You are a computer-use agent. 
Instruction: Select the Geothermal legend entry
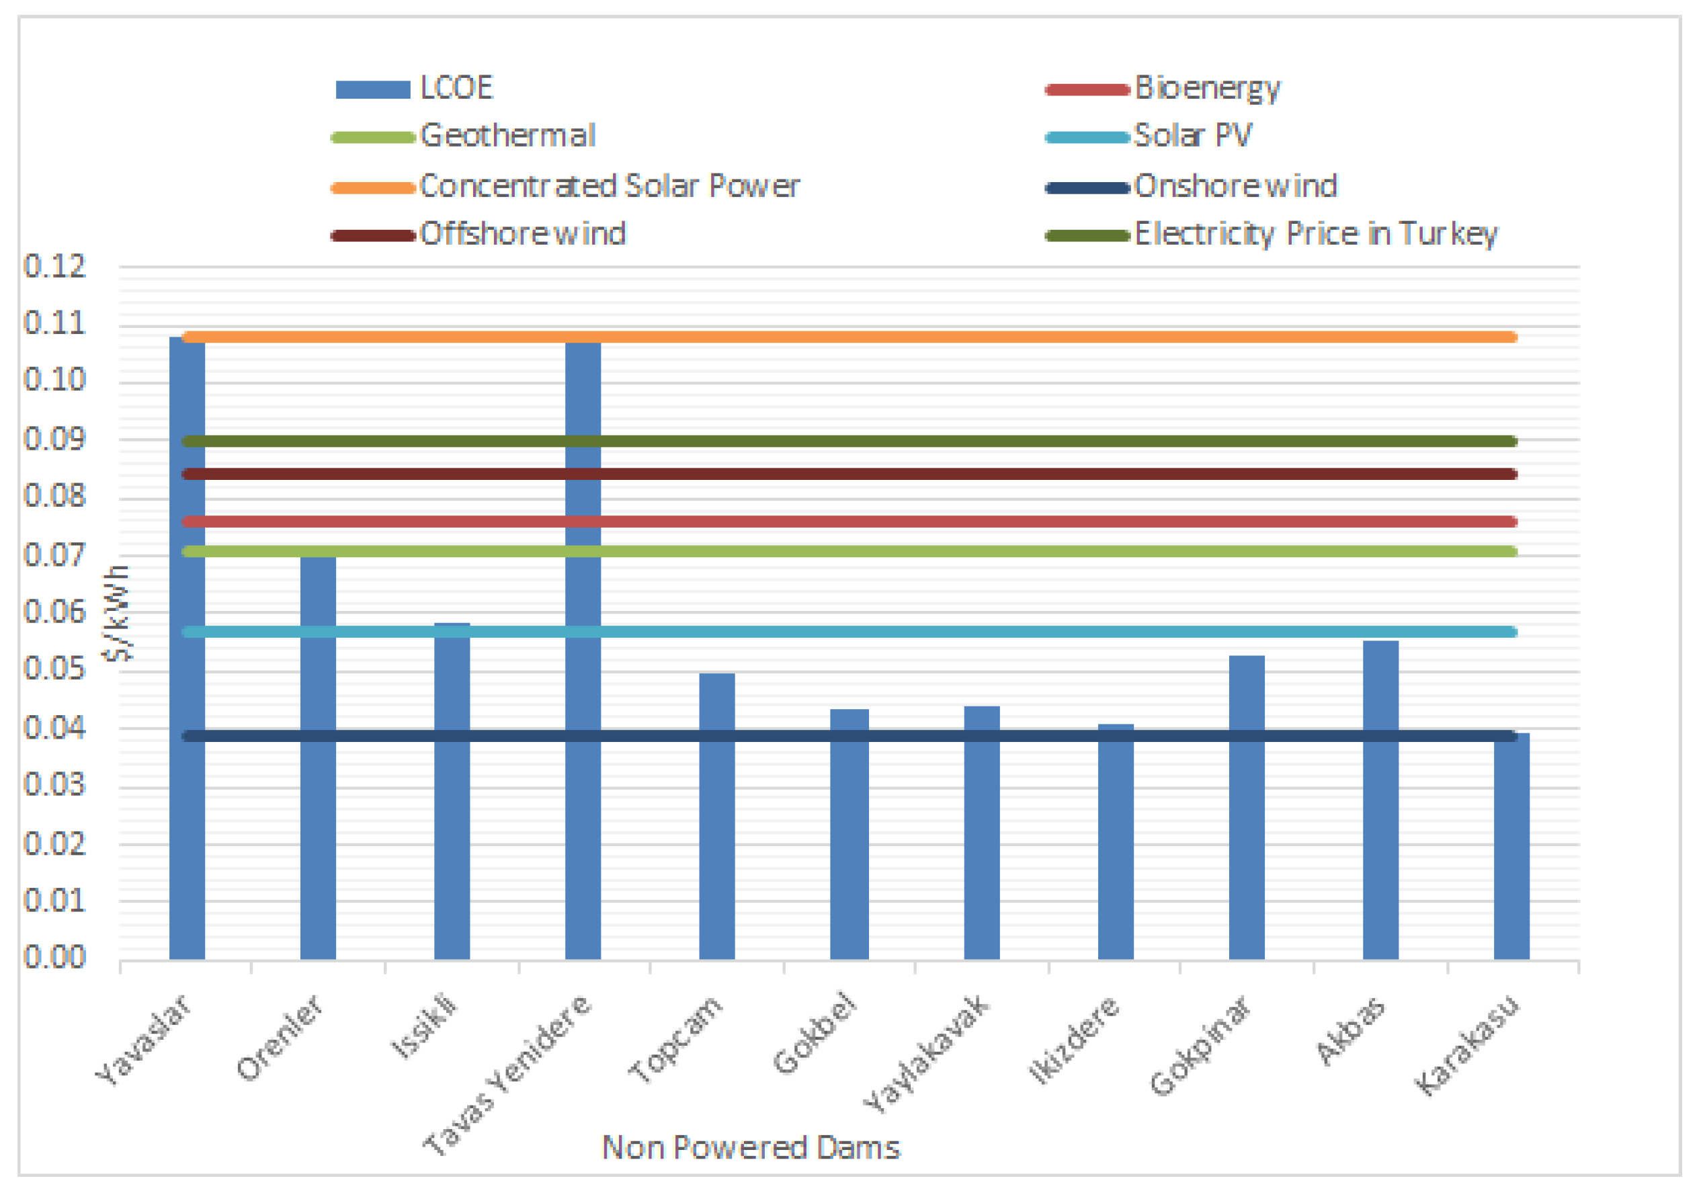pyautogui.click(x=507, y=136)
